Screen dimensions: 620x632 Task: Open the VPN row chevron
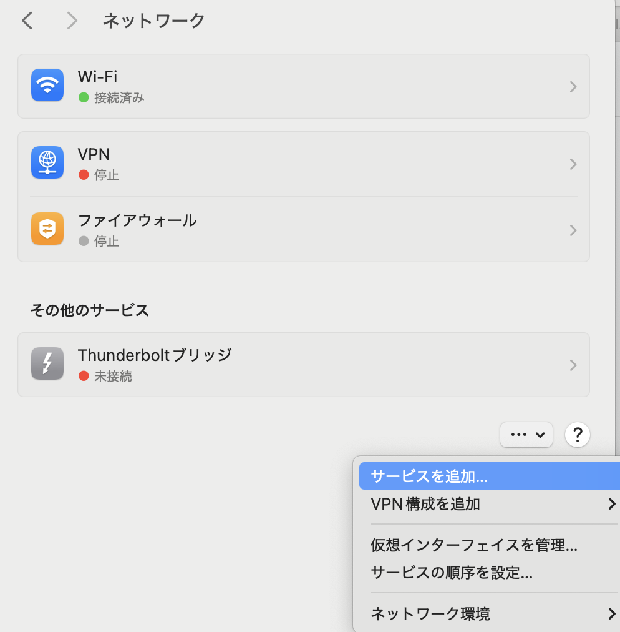(x=573, y=164)
